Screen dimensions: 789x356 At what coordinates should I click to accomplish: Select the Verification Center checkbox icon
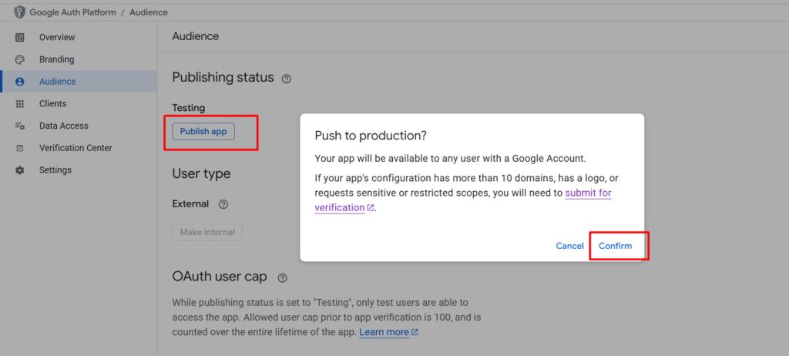tap(19, 148)
